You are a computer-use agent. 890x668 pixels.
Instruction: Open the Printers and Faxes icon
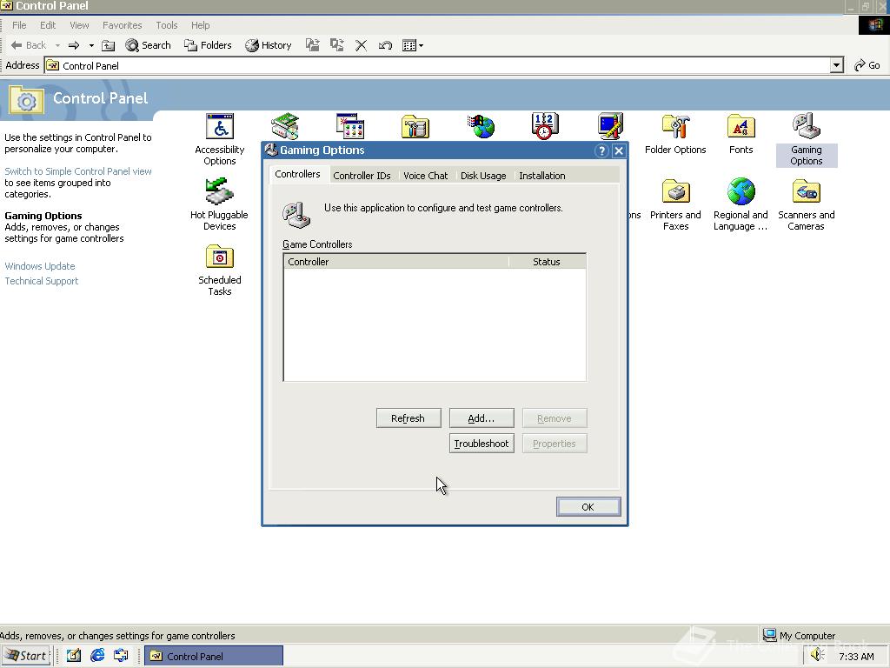(x=675, y=204)
